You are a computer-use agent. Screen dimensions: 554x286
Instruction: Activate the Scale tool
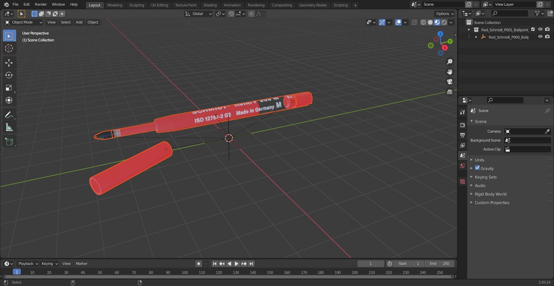point(9,88)
